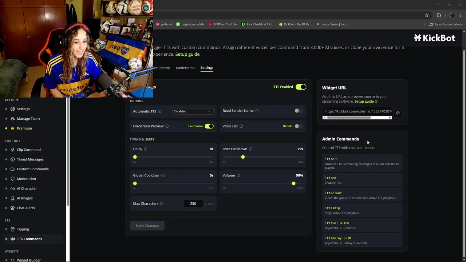Open Footy Games bookmark

point(332,24)
